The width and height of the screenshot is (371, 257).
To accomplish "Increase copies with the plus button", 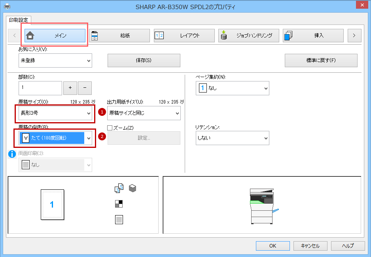I will point(70,88).
